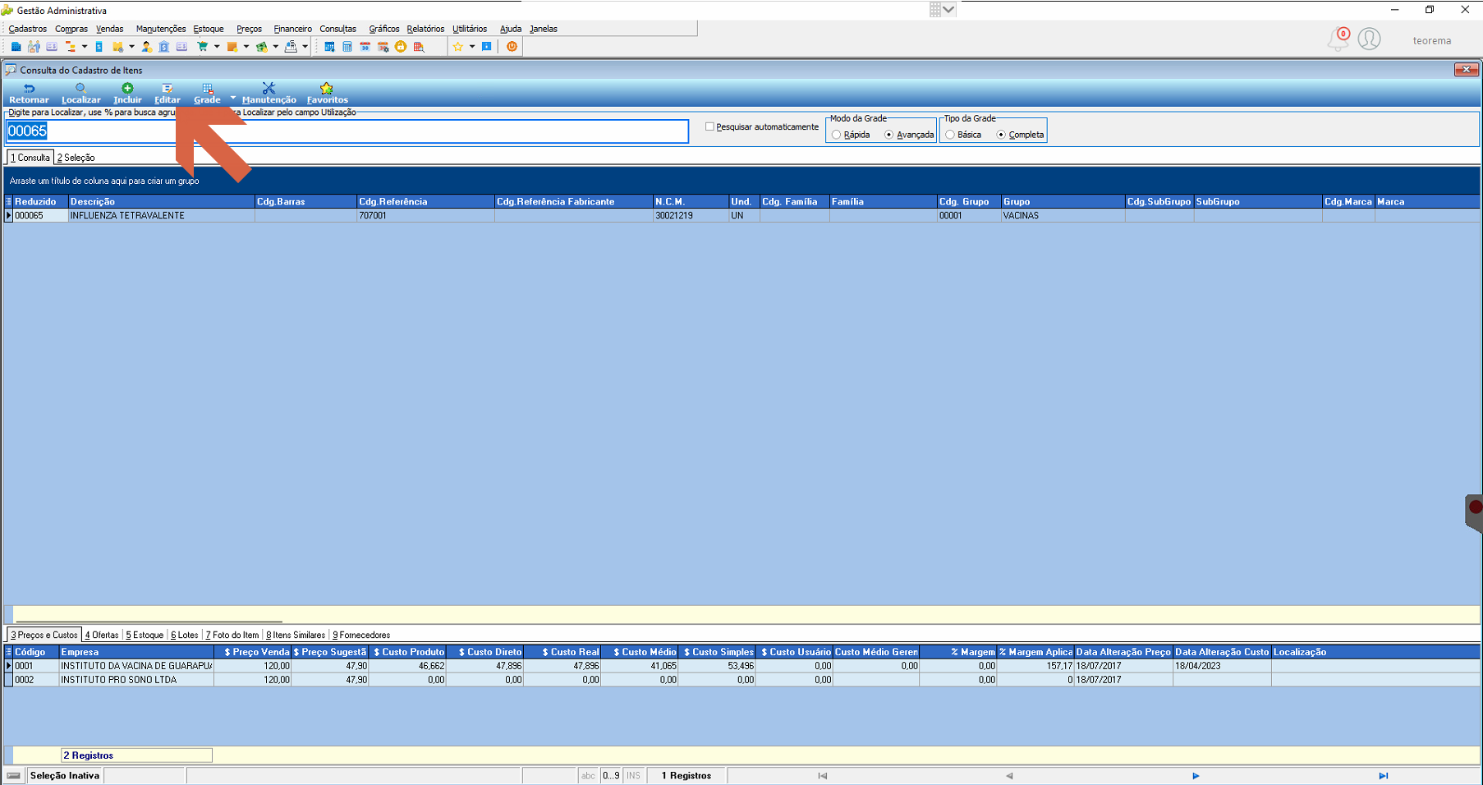Click the Incluir button
Screen dimensions: 1483x785
point(127,94)
